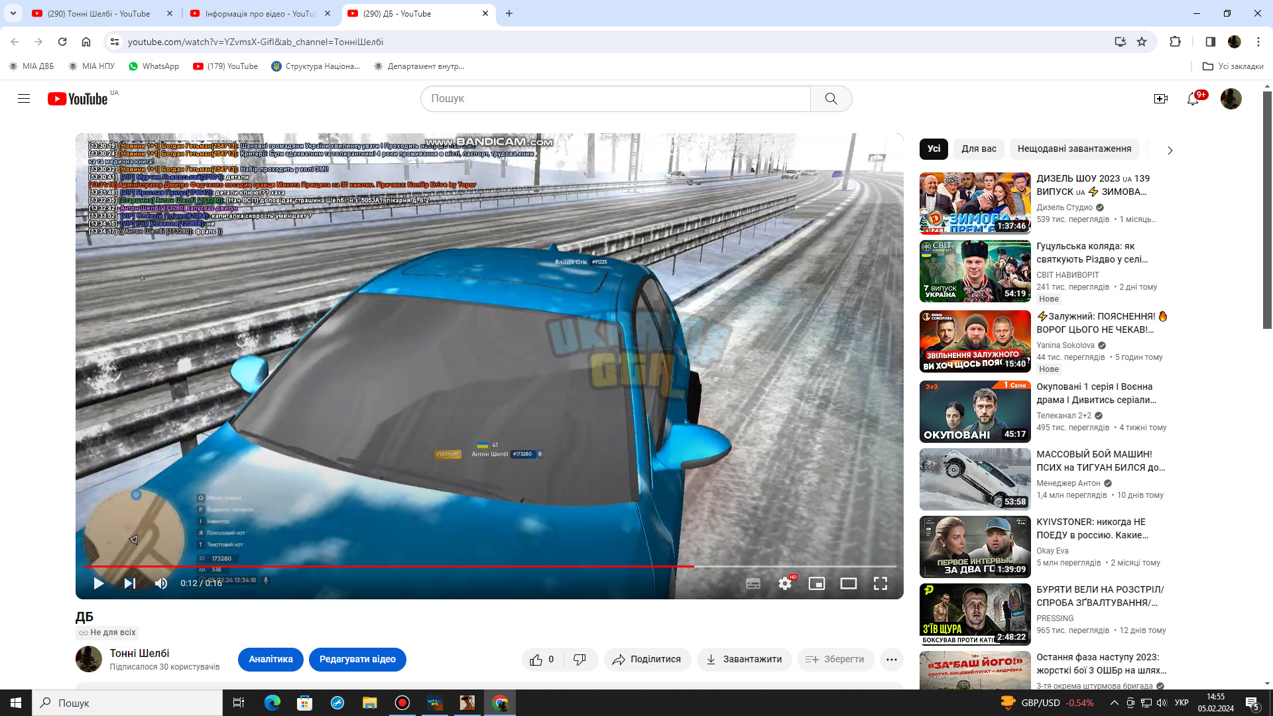1273x716 pixels.
Task: Open the Windows notification center
Action: tap(1252, 703)
